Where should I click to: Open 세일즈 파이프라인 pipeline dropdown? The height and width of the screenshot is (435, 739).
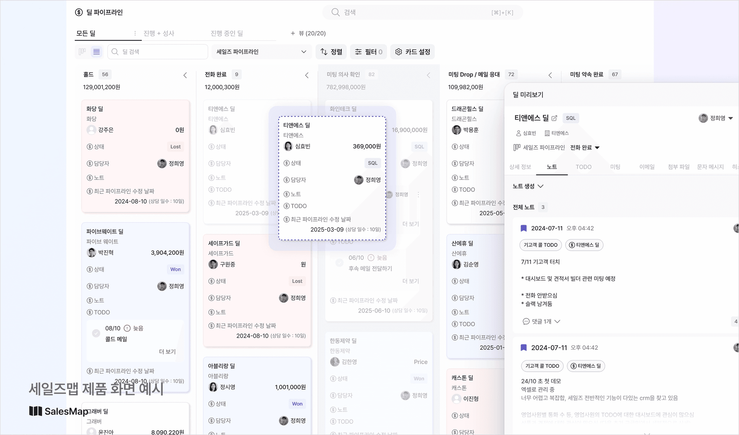point(262,52)
